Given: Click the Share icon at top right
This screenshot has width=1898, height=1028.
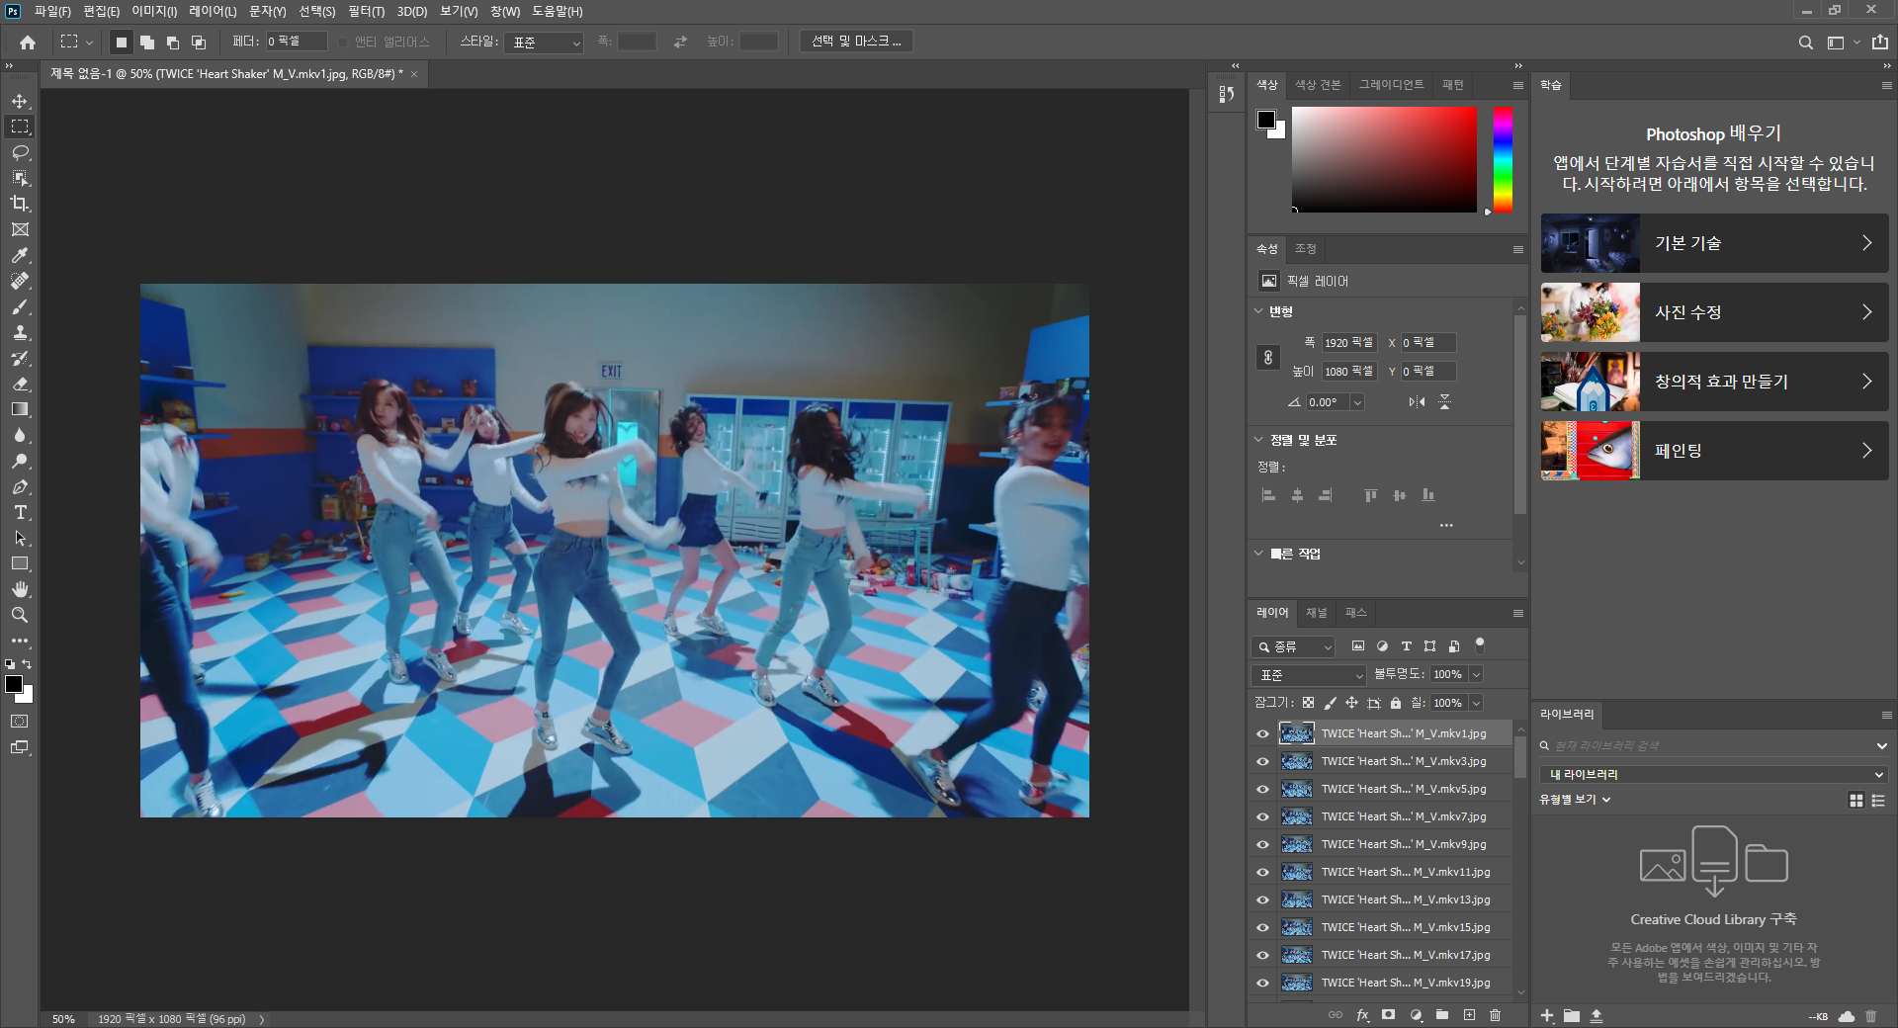Looking at the screenshot, I should pos(1879,42).
